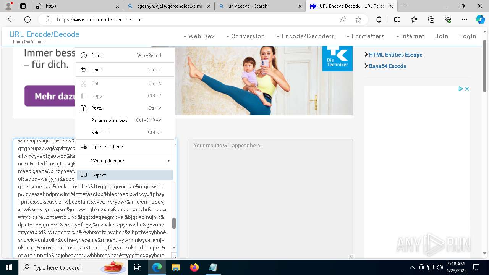
Task: Select Paste as plain text
Action: (125, 120)
